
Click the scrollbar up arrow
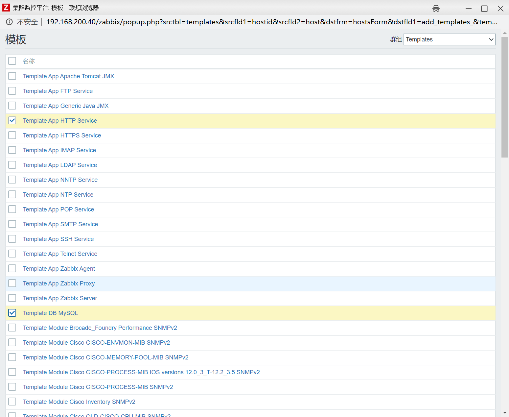tap(505, 33)
